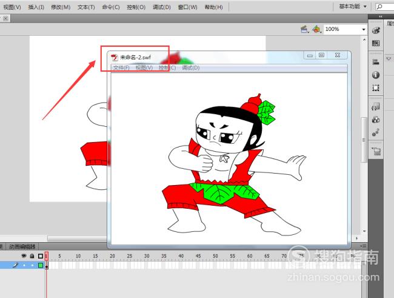This screenshot has width=394, height=298.
Task: Click the red playhead at frame 1
Action: pos(46,256)
